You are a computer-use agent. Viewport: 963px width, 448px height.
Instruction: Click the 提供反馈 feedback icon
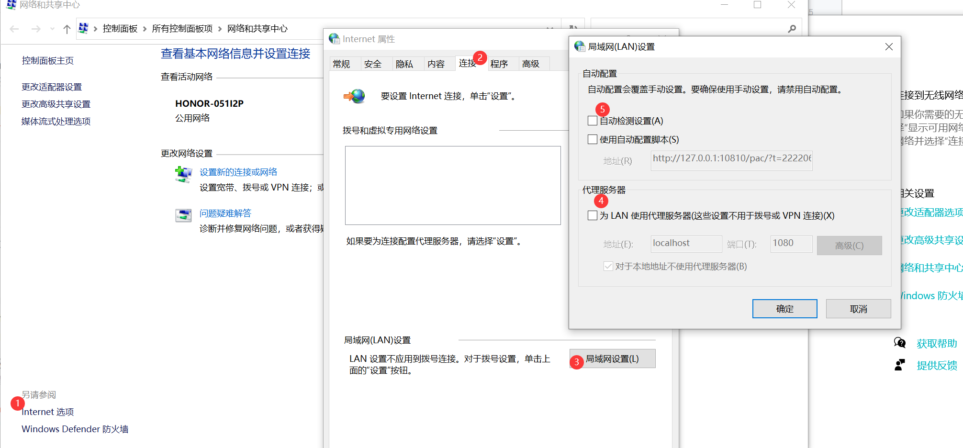[x=899, y=365]
